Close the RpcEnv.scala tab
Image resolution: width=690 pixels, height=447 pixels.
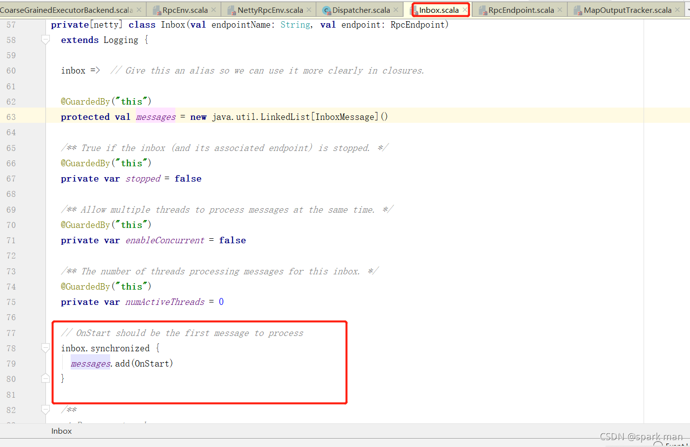(214, 10)
